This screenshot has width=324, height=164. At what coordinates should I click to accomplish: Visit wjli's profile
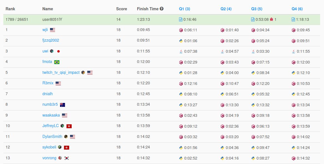tap(45, 30)
